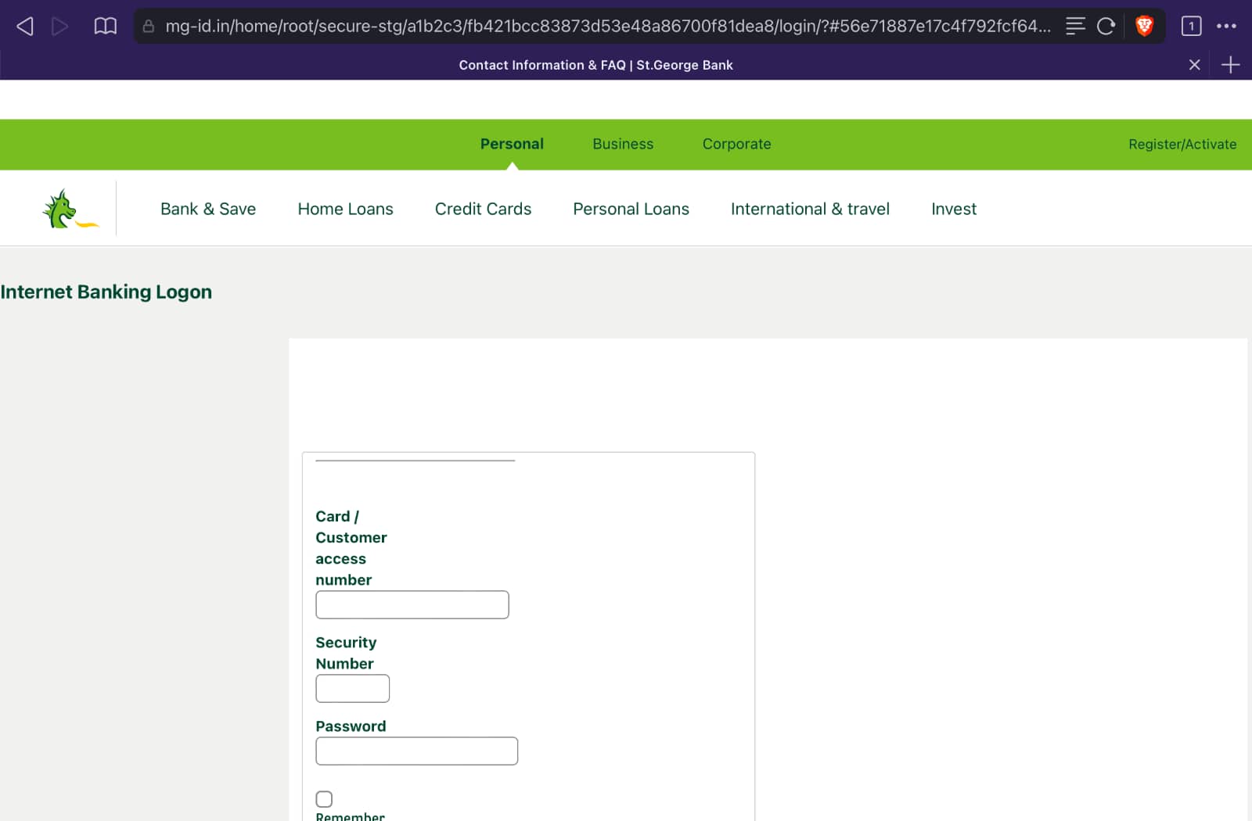The image size is (1252, 821).
Task: Add a new tab with plus icon
Action: 1230,65
